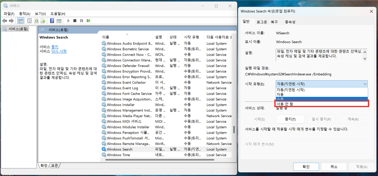Select the 일반 tab in properties dialog

pos(246,21)
